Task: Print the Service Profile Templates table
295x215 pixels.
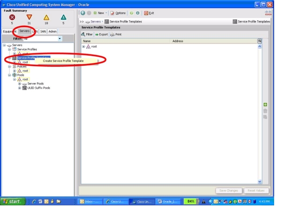Action: [x=116, y=34]
